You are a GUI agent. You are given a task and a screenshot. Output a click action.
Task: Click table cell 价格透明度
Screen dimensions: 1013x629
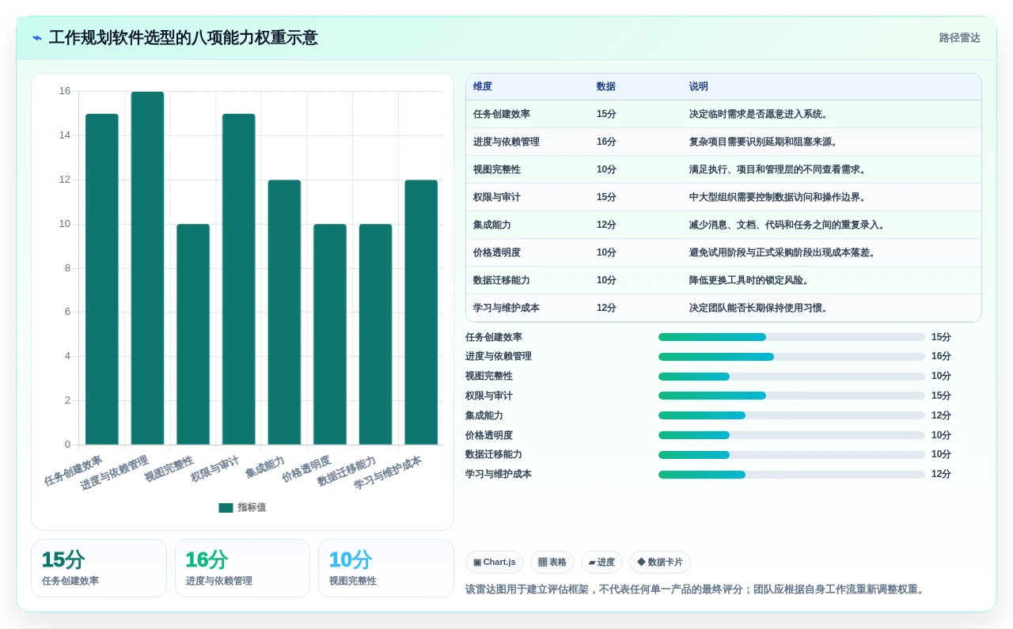[x=497, y=253]
